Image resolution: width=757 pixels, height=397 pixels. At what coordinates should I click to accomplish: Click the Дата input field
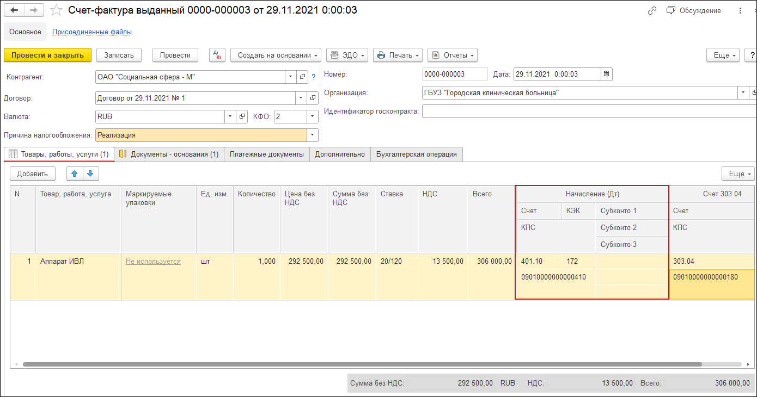click(x=557, y=74)
